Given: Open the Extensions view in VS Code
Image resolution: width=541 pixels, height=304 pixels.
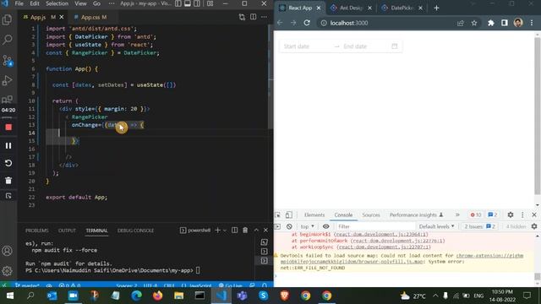Looking at the screenshot, I should [7, 100].
